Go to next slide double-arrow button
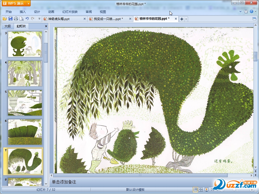259x194 pixels. pos(255,175)
